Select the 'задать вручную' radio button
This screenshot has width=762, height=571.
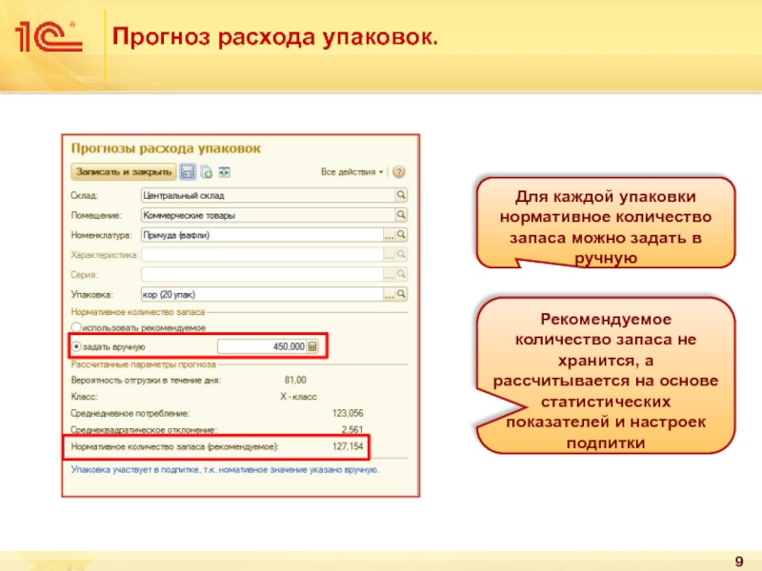(x=76, y=346)
